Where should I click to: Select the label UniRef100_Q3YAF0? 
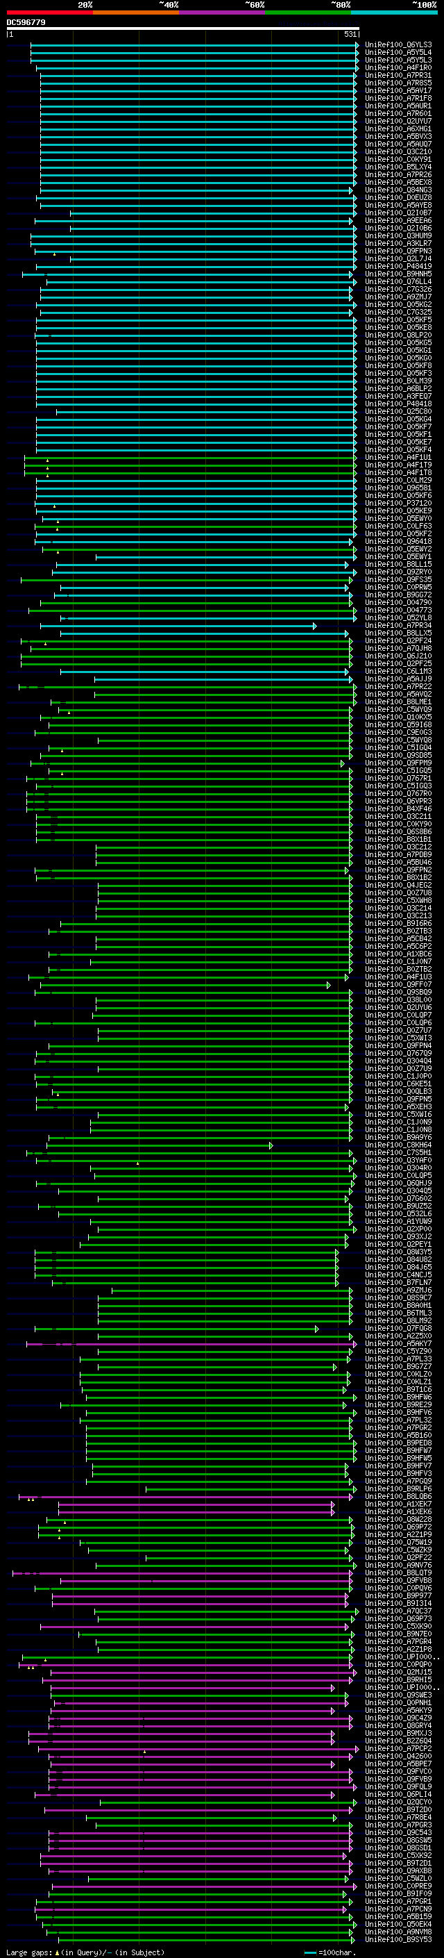click(398, 1161)
